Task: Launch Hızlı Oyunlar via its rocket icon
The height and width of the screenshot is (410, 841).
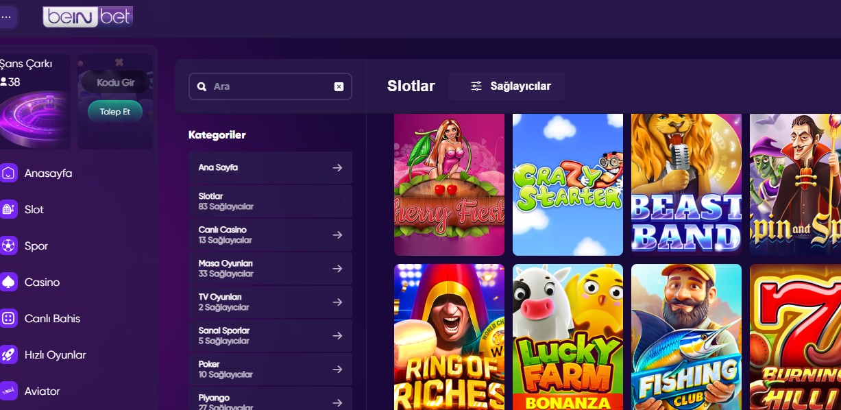Action: (8, 354)
